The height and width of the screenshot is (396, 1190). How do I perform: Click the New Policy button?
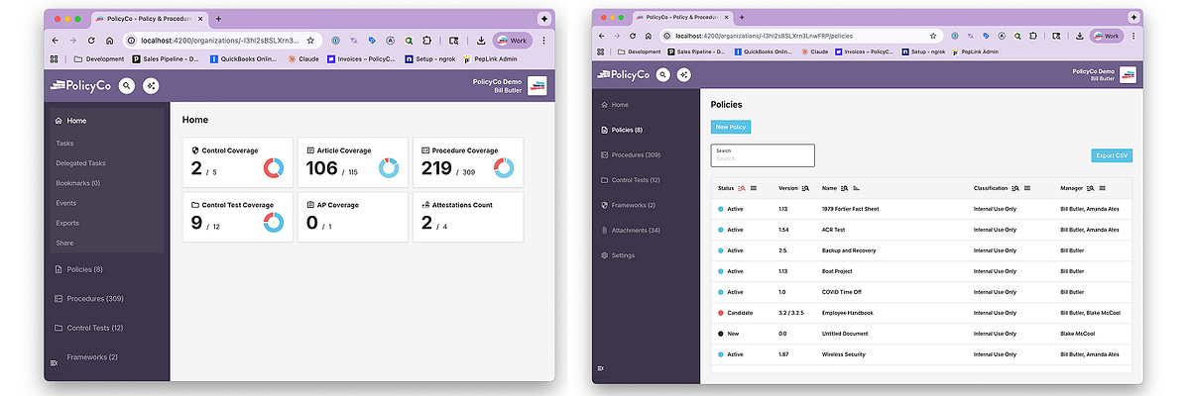(731, 127)
